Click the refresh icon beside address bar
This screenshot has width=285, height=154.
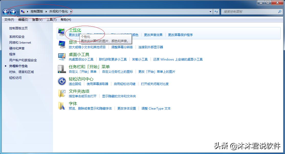216,11
